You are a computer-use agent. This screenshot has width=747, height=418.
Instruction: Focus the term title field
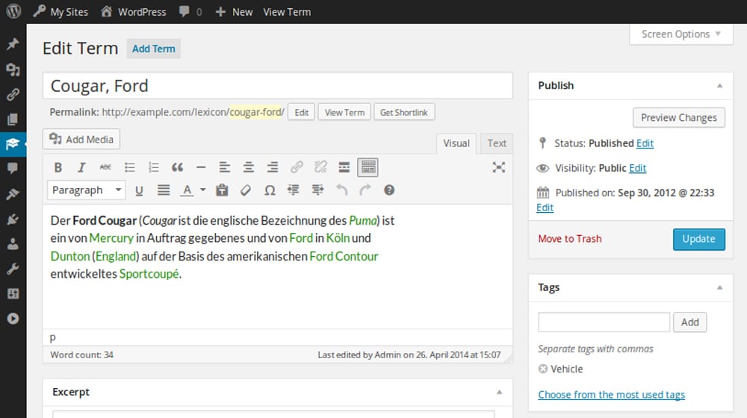click(x=278, y=86)
